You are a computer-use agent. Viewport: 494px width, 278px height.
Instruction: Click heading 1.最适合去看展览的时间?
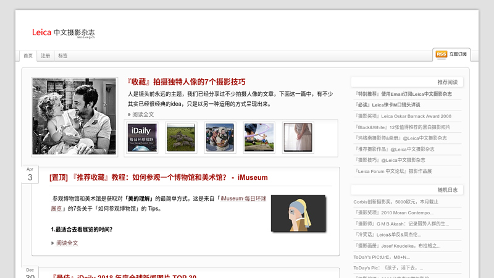[x=82, y=229]
